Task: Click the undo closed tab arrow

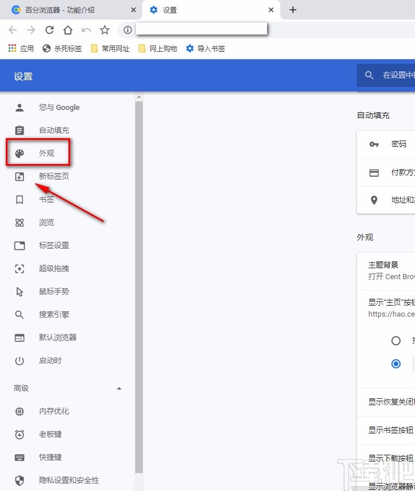Action: tap(86, 30)
